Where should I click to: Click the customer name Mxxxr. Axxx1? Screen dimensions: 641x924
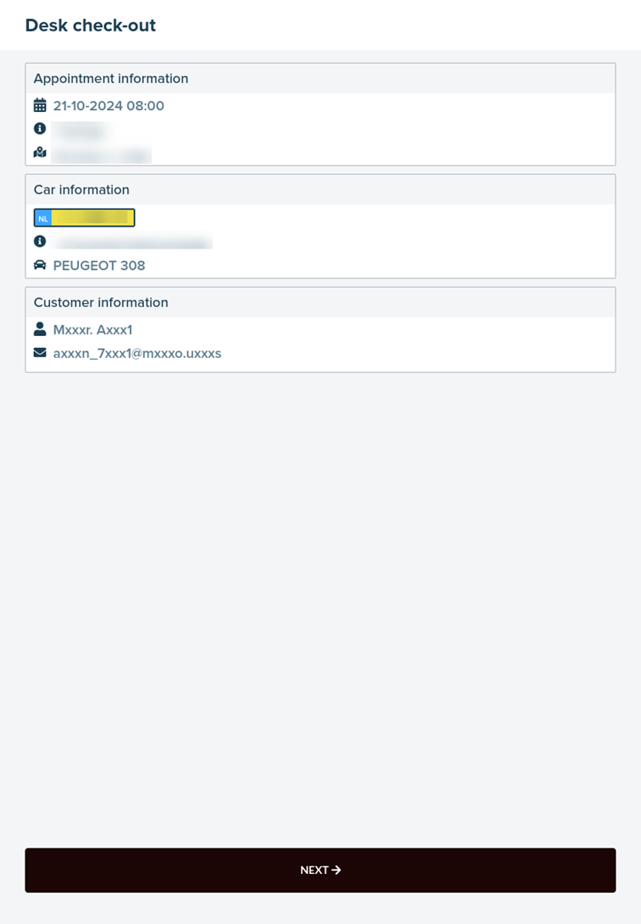pyautogui.click(x=92, y=330)
